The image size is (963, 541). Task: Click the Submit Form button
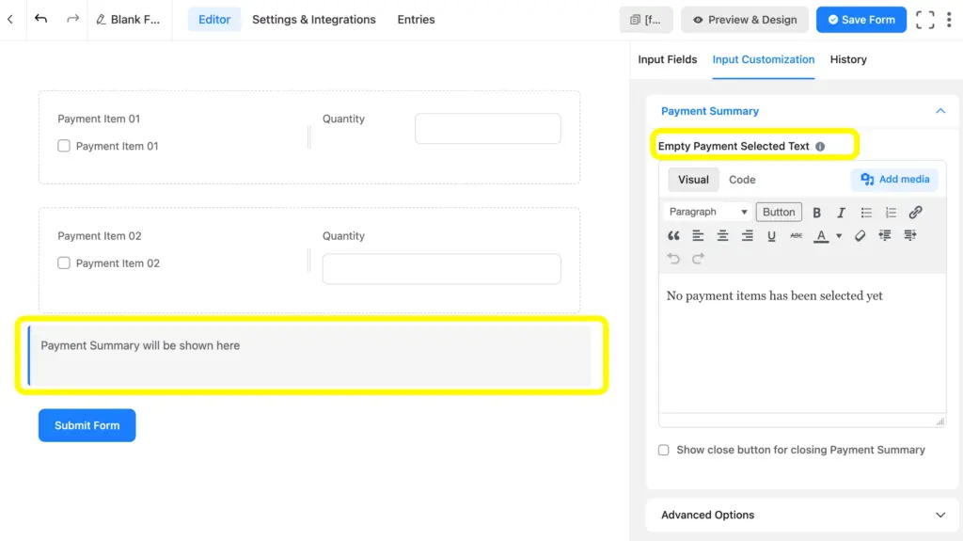pyautogui.click(x=87, y=425)
